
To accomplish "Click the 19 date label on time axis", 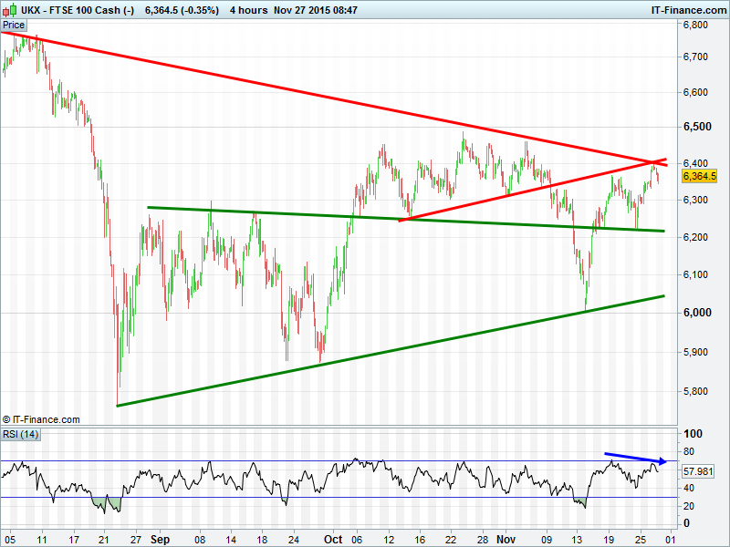I will point(609,540).
